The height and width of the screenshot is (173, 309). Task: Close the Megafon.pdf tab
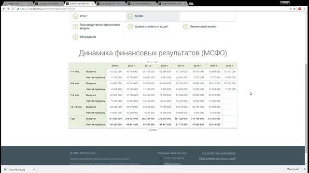(x=31, y=3)
